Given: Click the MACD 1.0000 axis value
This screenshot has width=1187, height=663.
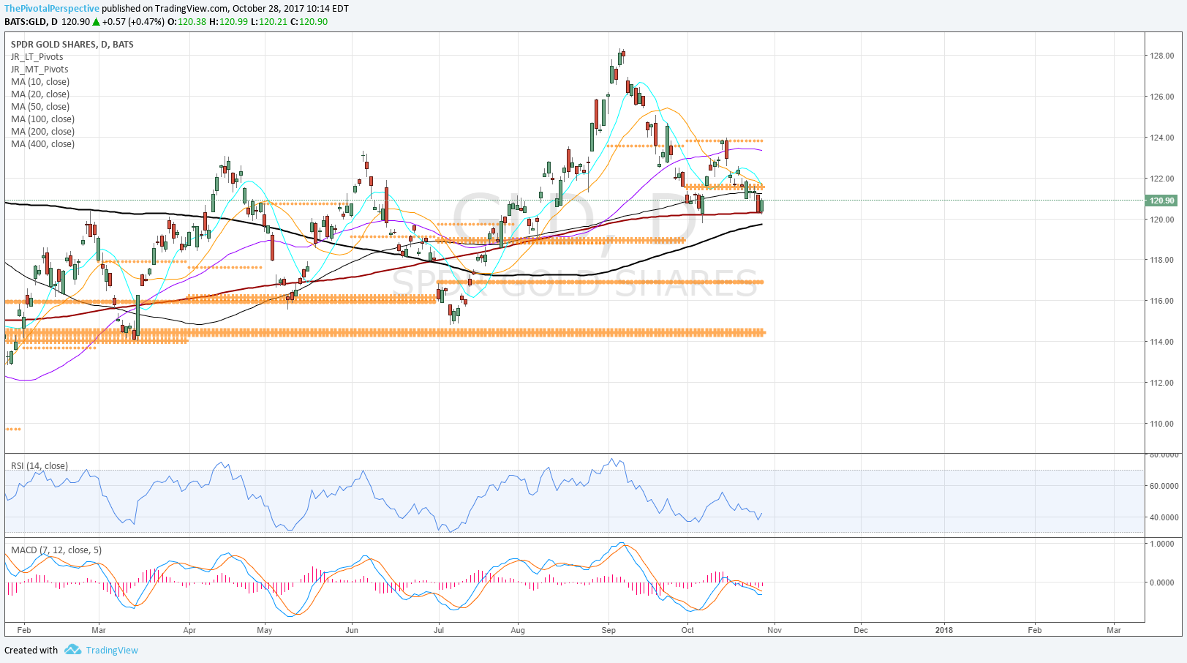Looking at the screenshot, I should click(x=1162, y=544).
